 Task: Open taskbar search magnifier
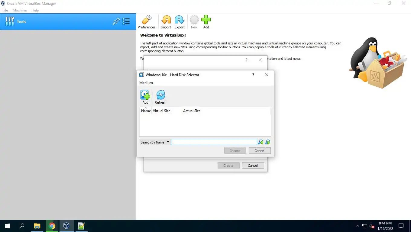[22, 226]
